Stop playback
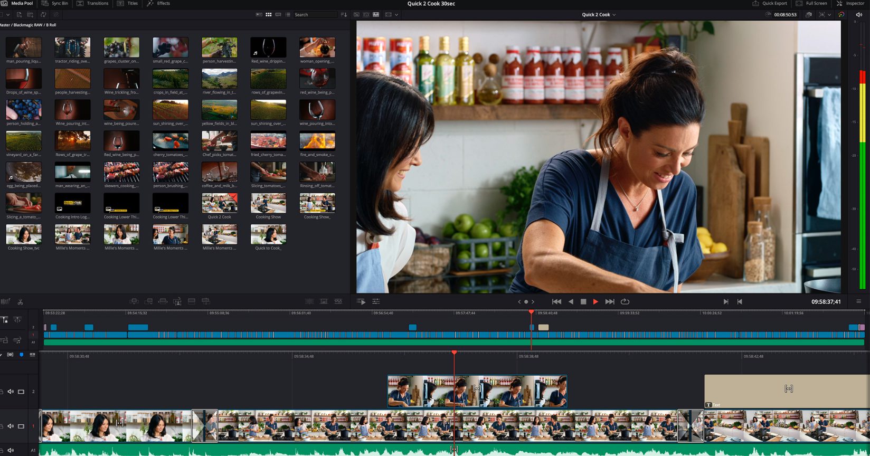Viewport: 870px width, 456px height. (583, 301)
